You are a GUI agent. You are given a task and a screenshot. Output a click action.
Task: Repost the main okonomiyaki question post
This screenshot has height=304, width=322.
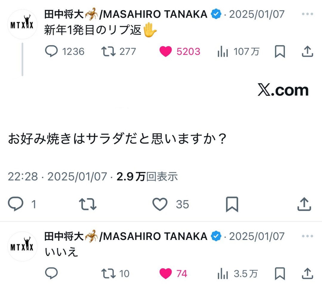coord(87,204)
